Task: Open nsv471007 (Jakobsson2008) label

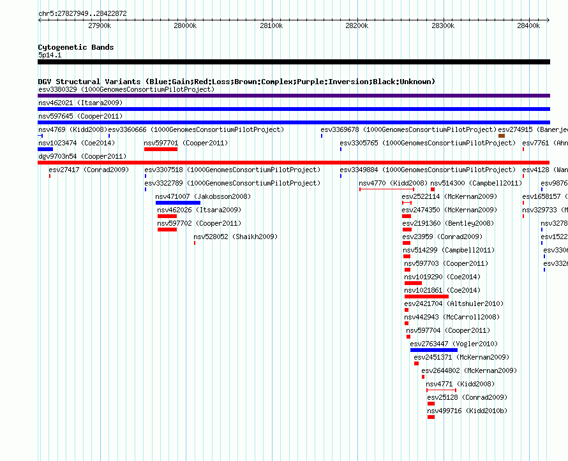Action: click(x=203, y=196)
